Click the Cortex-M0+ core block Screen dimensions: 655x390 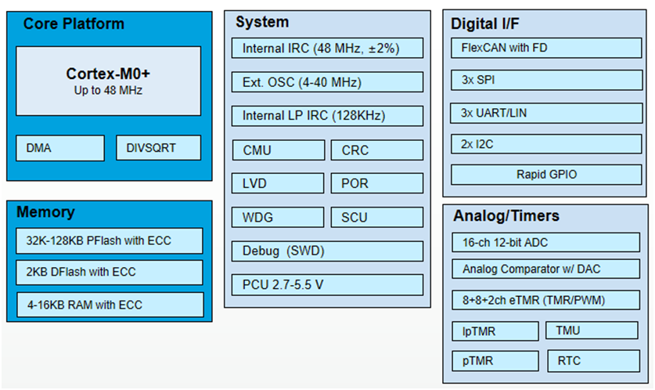108,81
